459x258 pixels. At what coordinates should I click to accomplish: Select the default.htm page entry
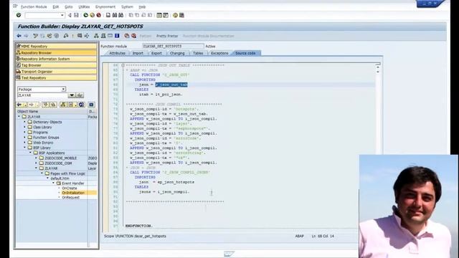click(x=60, y=178)
